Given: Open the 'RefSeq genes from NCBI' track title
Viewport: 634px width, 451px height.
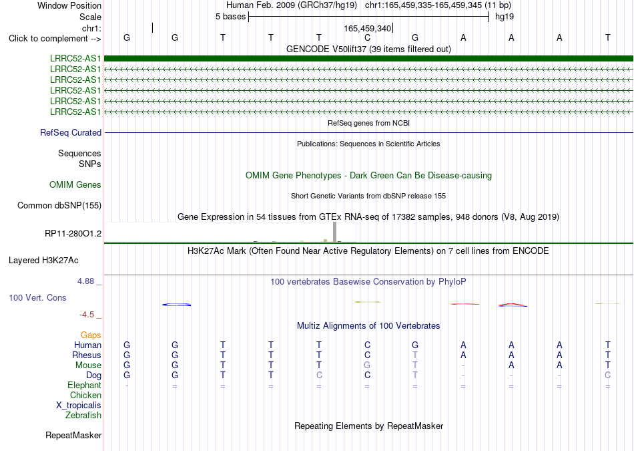Looking at the screenshot, I should click(x=368, y=123).
